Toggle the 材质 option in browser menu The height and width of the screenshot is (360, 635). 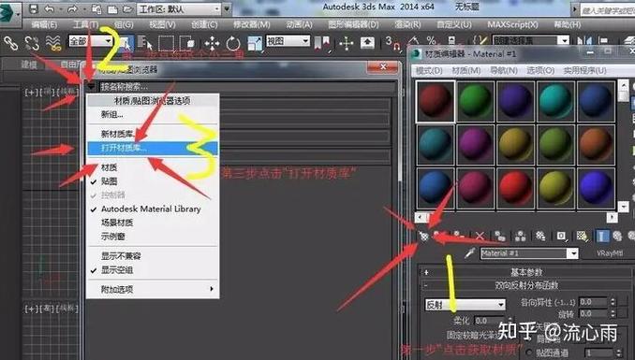coord(109,167)
